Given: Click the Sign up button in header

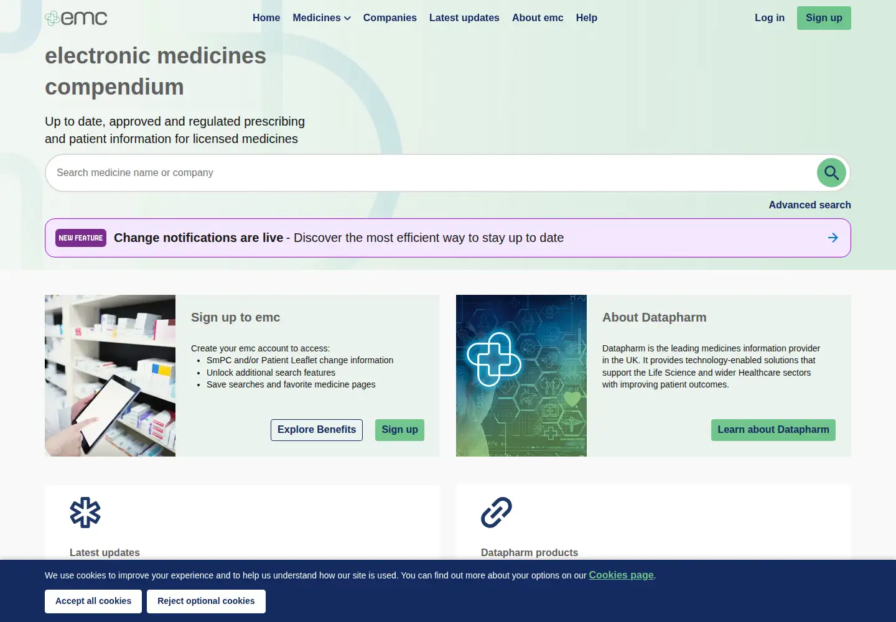Looking at the screenshot, I should [824, 18].
